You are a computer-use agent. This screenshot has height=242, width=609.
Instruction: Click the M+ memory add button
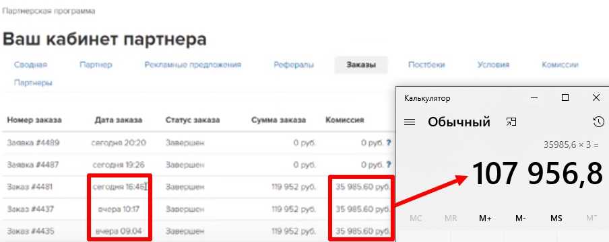[x=485, y=218]
